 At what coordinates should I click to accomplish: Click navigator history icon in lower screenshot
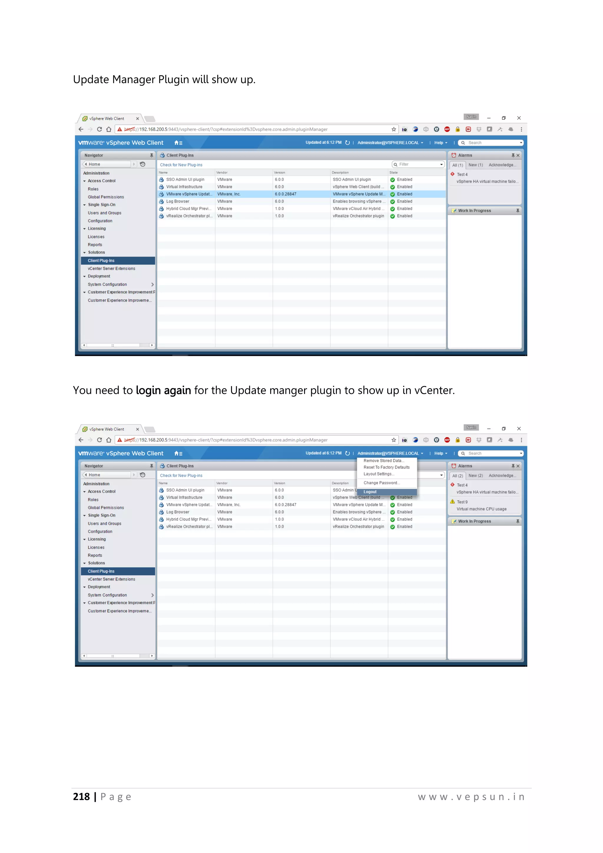[143, 475]
